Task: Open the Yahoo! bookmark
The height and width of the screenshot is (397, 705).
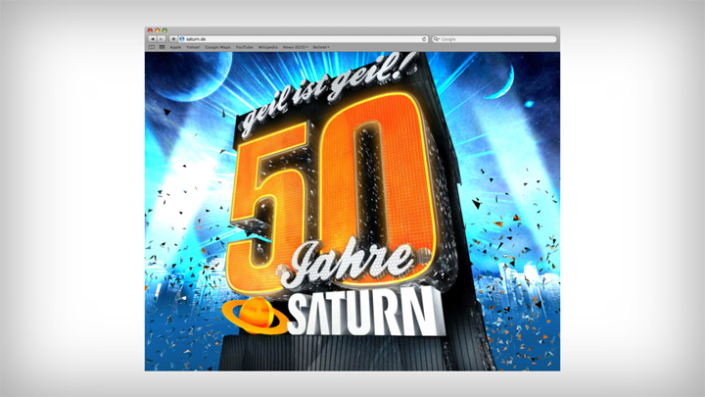Action: click(x=193, y=47)
